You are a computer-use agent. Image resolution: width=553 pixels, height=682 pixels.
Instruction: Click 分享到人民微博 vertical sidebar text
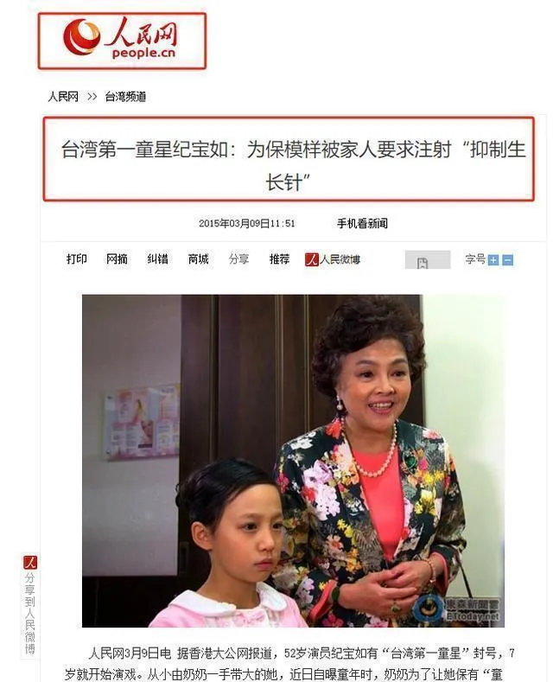[30, 614]
